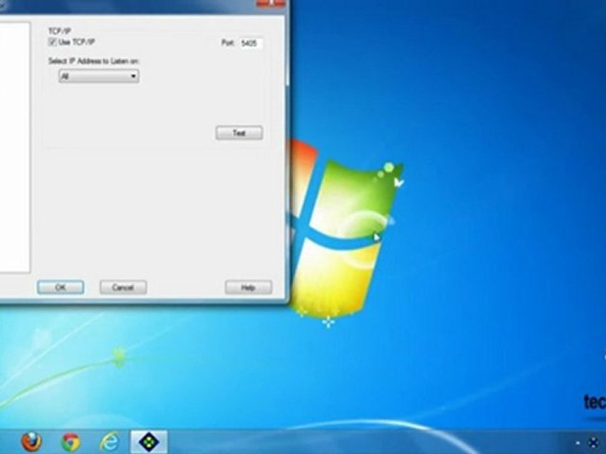Open the IP Address to Listen on dropdown
This screenshot has width=606, height=454.
pos(99,76)
